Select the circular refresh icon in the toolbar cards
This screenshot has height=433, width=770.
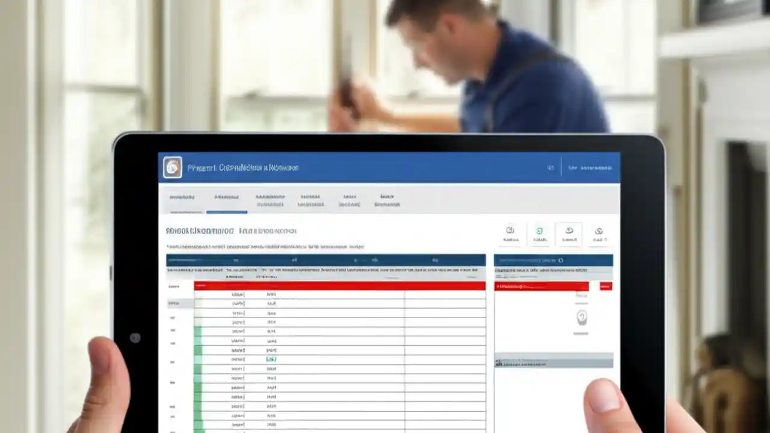coord(510,231)
